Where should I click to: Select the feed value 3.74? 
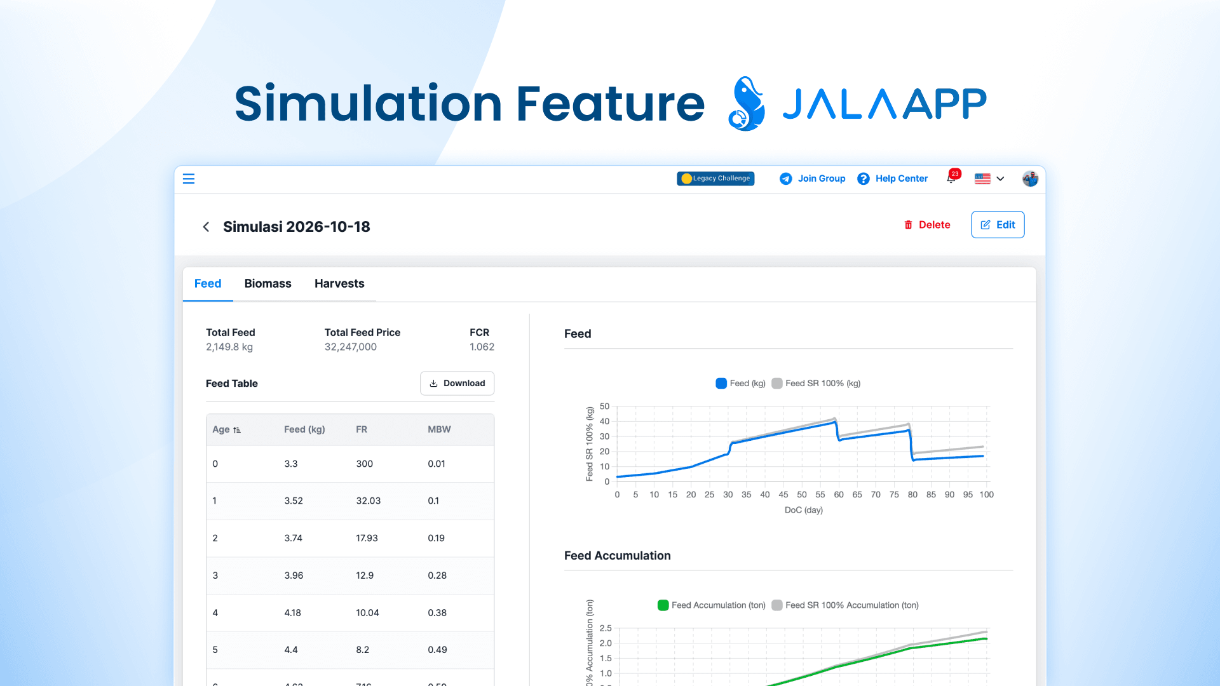[x=293, y=539]
